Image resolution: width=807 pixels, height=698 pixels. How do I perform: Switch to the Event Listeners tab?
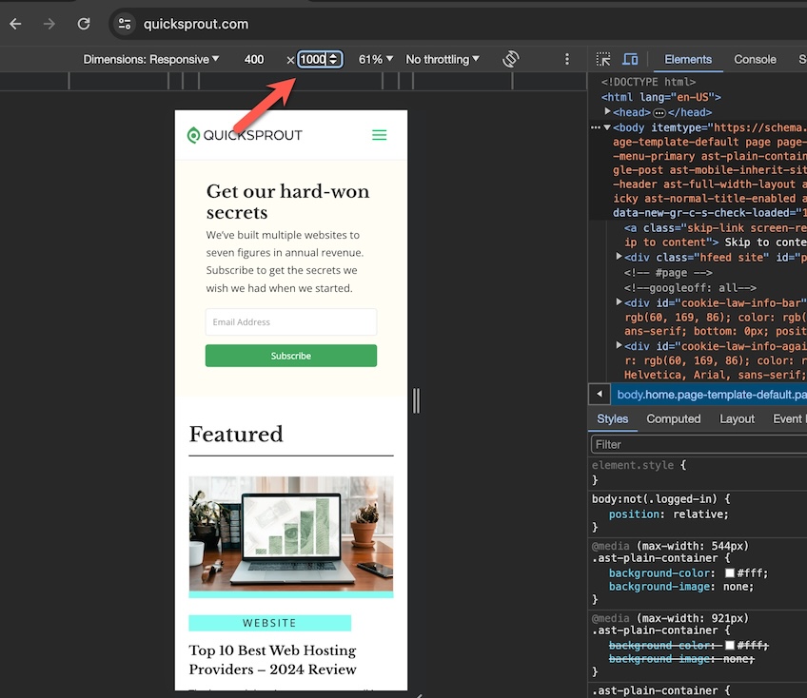coord(789,419)
